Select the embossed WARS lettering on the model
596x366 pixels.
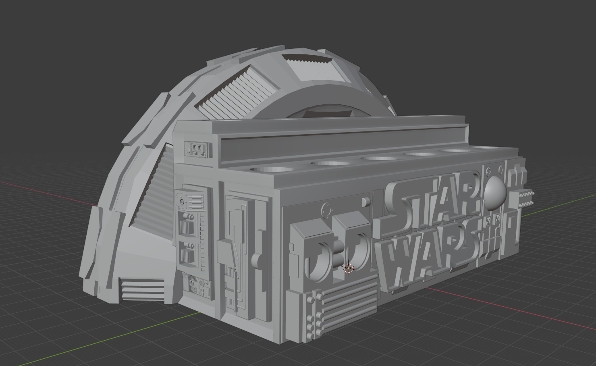point(428,256)
